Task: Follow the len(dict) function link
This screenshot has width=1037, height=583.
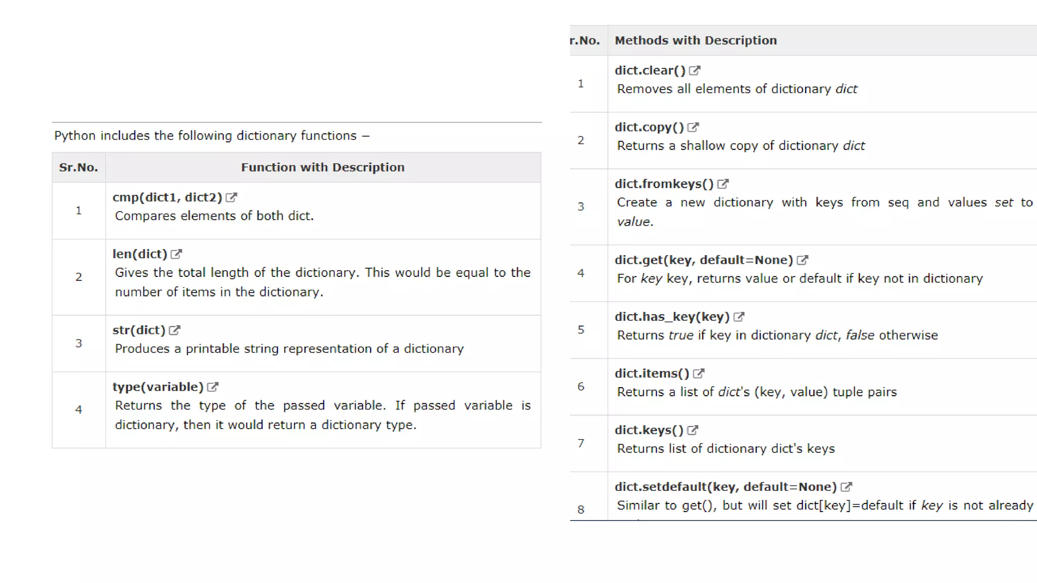Action: 140,254
